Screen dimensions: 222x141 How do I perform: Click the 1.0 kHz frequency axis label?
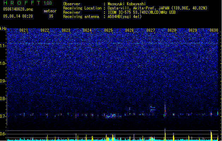3,63
